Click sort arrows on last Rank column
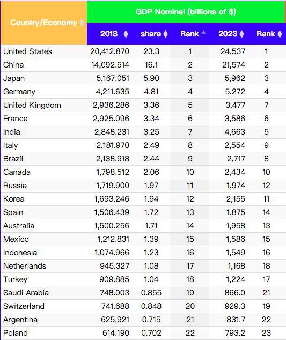286x340 pixels. coord(280,34)
